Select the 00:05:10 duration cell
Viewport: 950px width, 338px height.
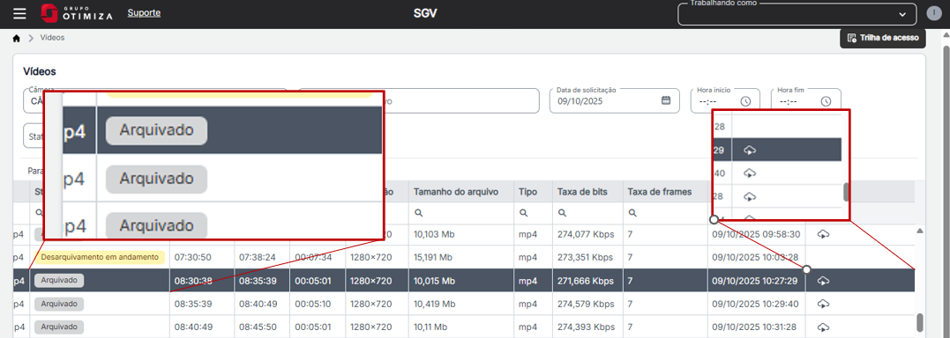[x=318, y=304]
